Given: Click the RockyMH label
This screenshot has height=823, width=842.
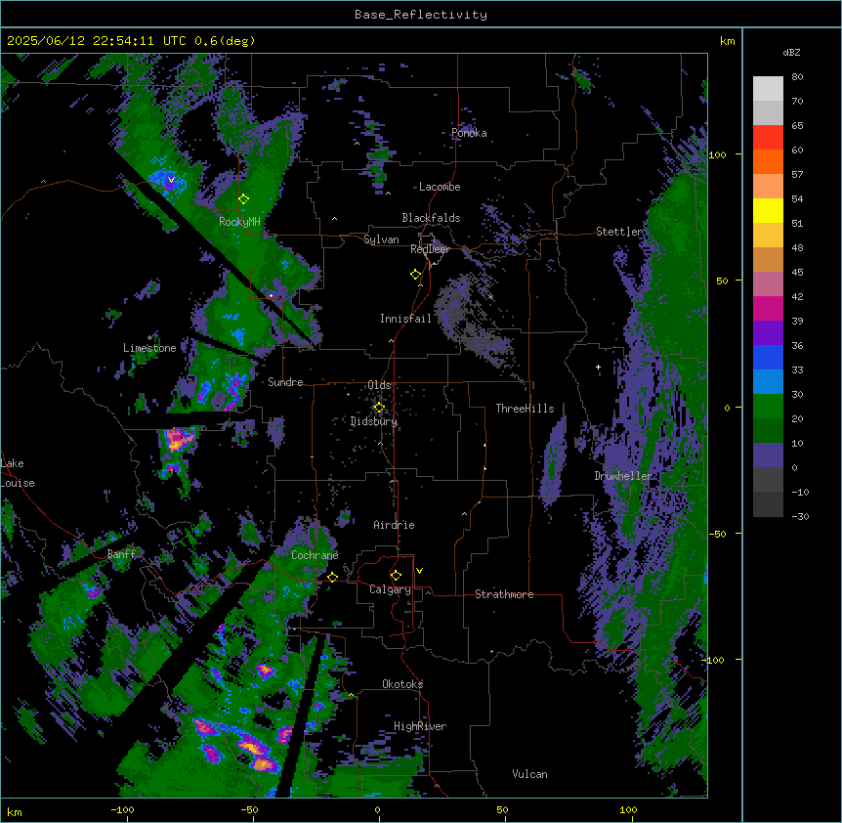Looking at the screenshot, I should pos(239,222).
